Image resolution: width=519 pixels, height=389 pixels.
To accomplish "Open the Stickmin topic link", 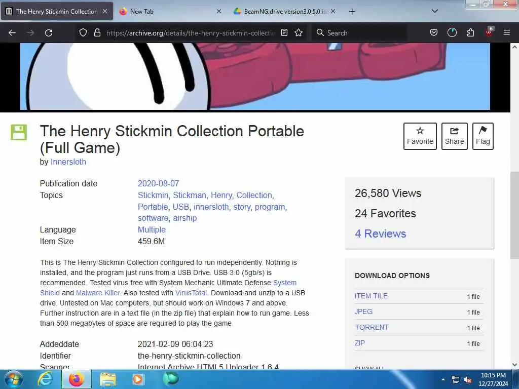I will pos(153,195).
